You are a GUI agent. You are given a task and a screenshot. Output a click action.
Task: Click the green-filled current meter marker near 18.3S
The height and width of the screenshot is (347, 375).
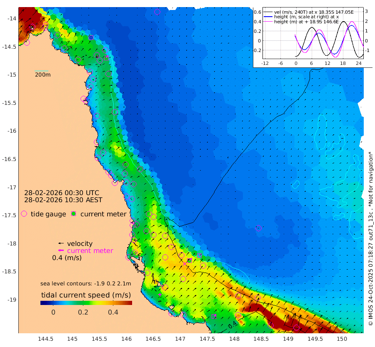pos(190,260)
